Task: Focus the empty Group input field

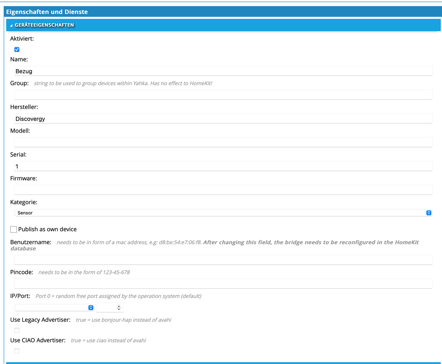Action: point(223,94)
